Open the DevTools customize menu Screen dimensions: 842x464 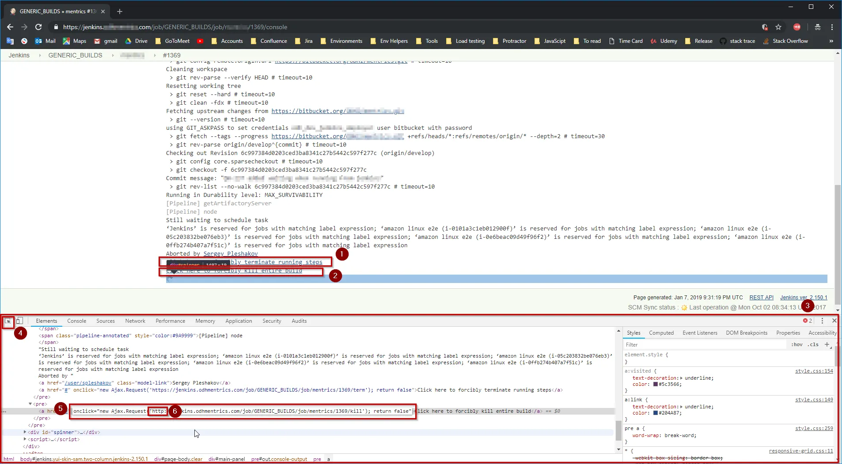click(822, 321)
